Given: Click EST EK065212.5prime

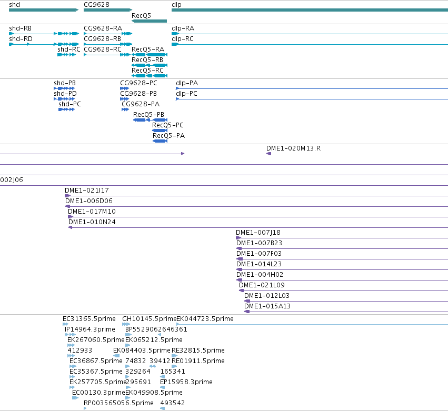Looking at the screenshot, I should coord(128,345).
